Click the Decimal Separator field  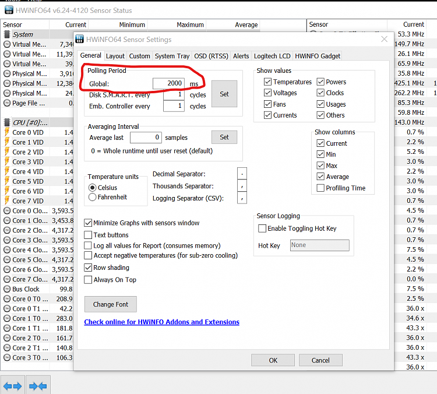[x=242, y=174]
